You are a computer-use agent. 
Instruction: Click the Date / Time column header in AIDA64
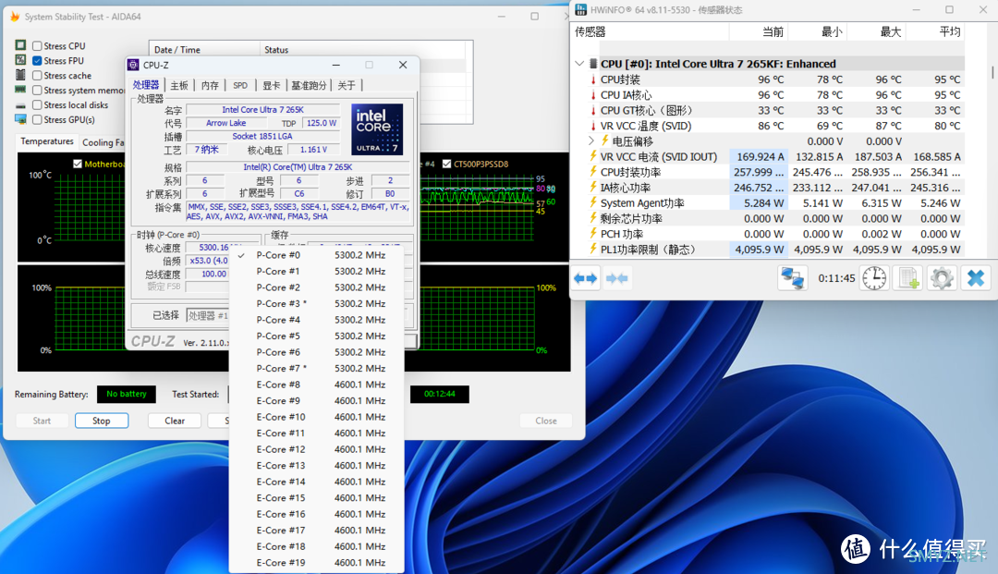tap(204, 50)
